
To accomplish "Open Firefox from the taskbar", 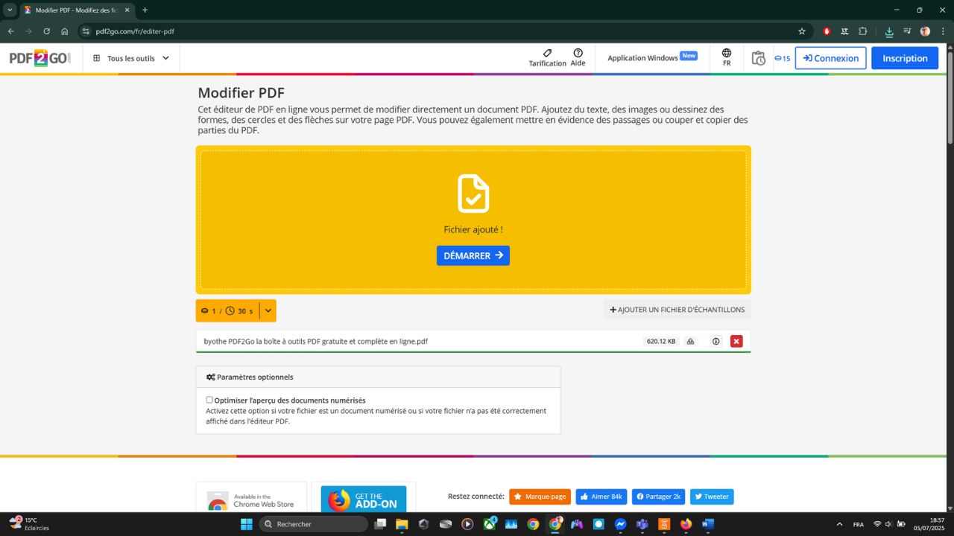I will coord(685,524).
